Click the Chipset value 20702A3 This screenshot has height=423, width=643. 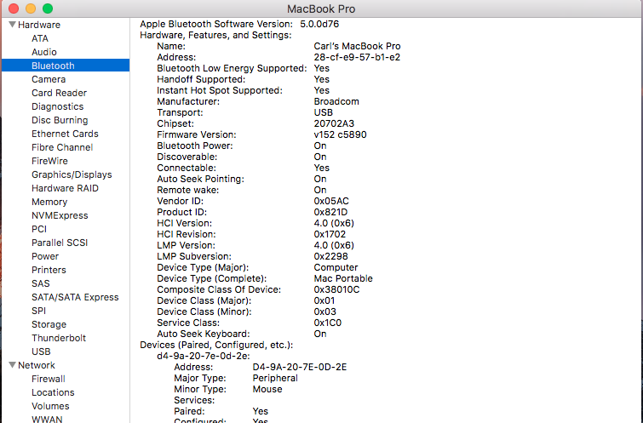(334, 123)
